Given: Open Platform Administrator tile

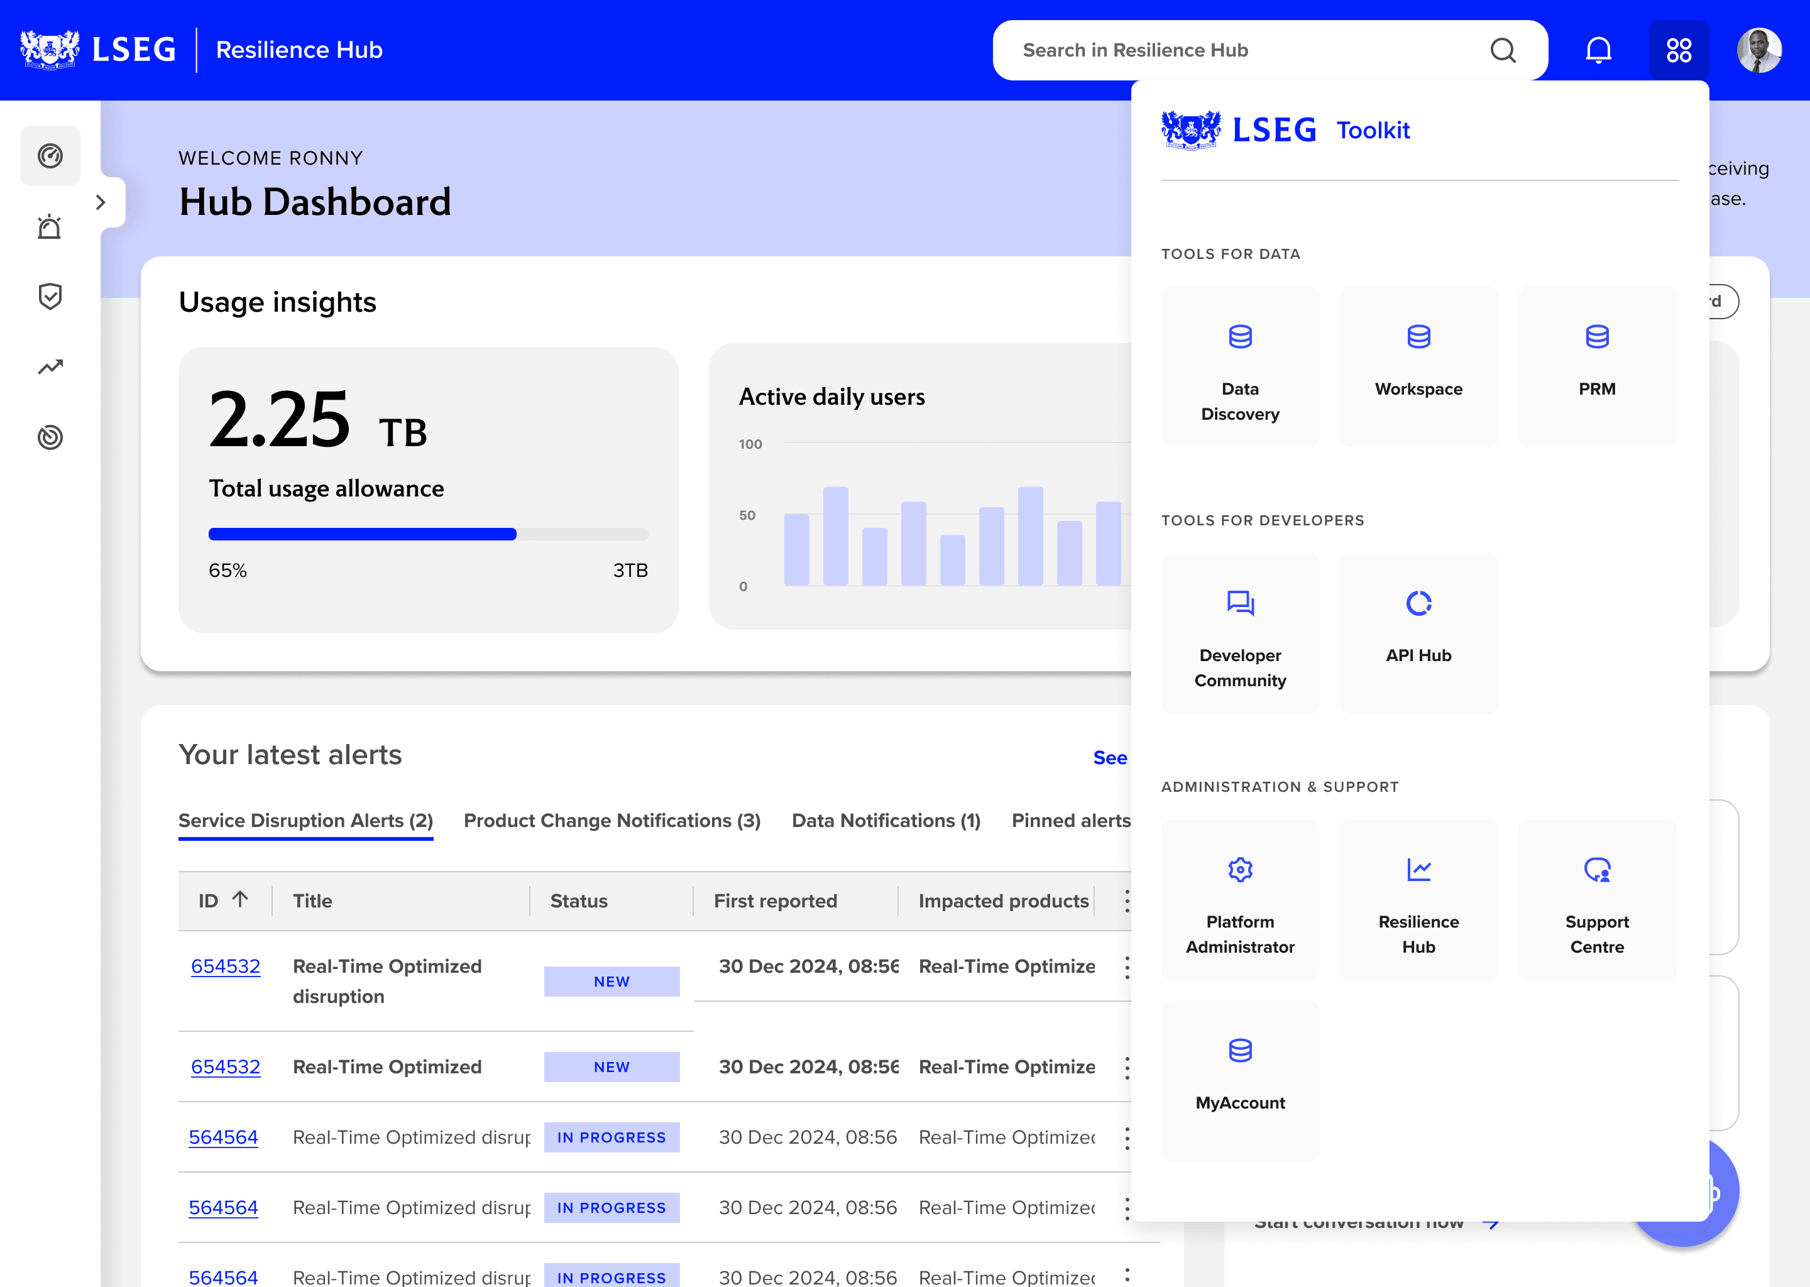Looking at the screenshot, I should pos(1239,899).
